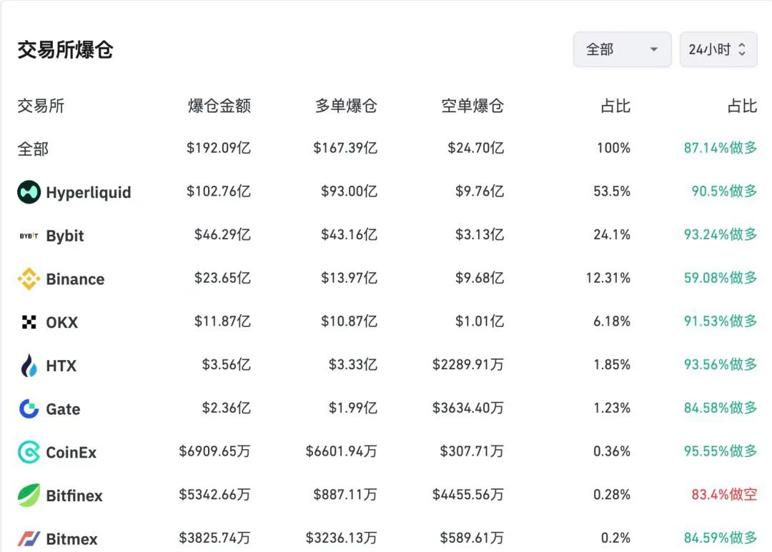The height and width of the screenshot is (552, 772).
Task: Open the 全部 exchange filter dropdown
Action: point(623,49)
